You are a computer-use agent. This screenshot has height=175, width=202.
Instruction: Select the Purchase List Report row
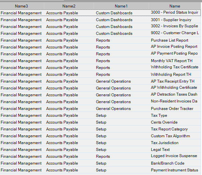pos(101,40)
